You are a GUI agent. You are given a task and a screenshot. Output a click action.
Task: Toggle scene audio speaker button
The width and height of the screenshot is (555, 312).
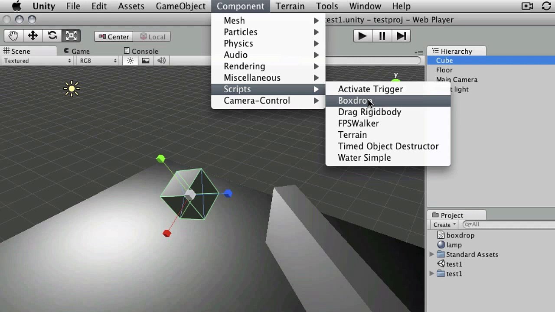(161, 61)
